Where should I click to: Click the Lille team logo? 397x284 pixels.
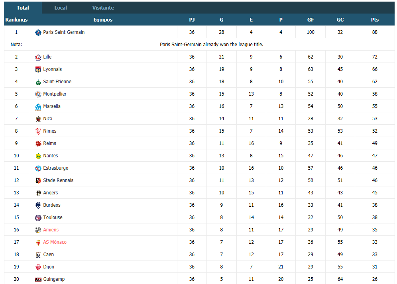pyautogui.click(x=38, y=57)
